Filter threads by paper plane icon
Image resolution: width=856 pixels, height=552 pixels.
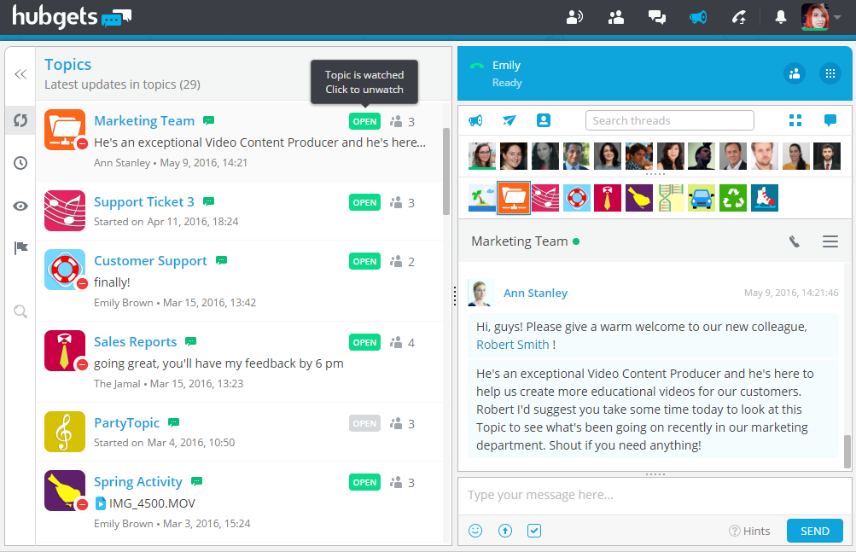(x=510, y=120)
